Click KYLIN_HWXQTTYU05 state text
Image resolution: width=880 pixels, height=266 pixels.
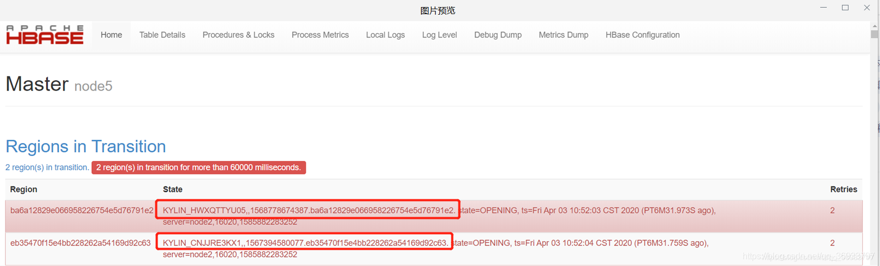tap(308, 210)
